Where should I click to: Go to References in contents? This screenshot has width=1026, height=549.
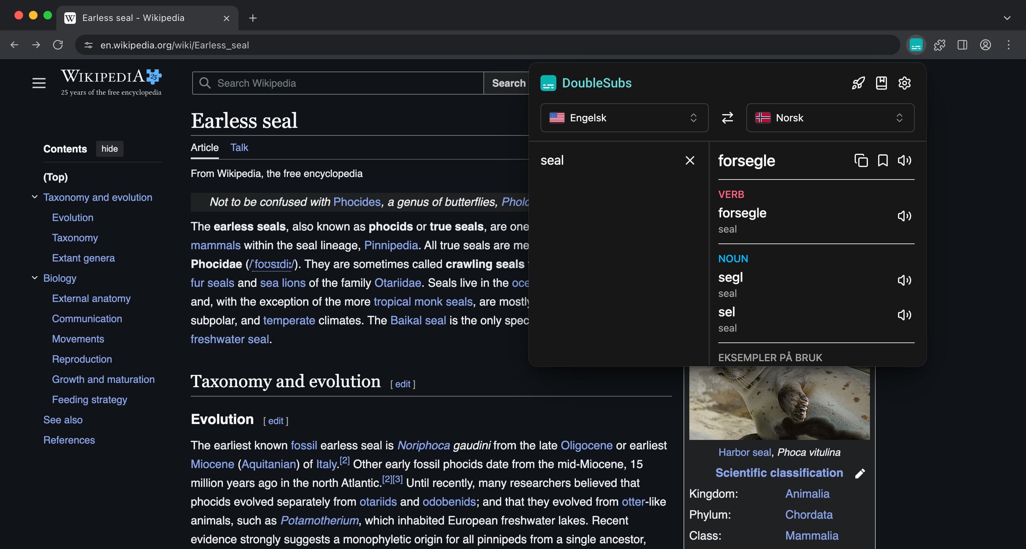click(69, 440)
